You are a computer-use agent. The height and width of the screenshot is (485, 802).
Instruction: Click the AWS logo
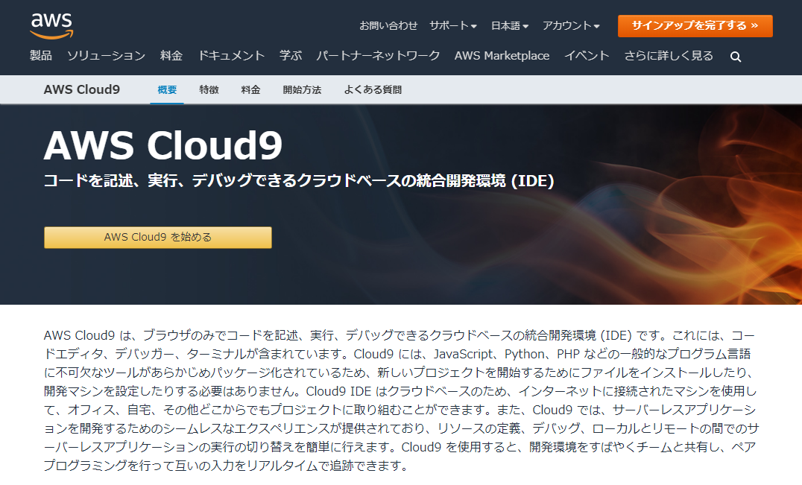[x=51, y=26]
